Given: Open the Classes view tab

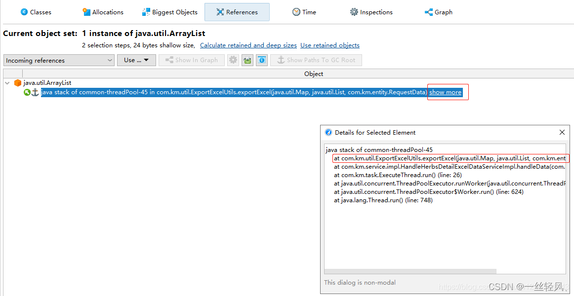Looking at the screenshot, I should click(x=36, y=12).
